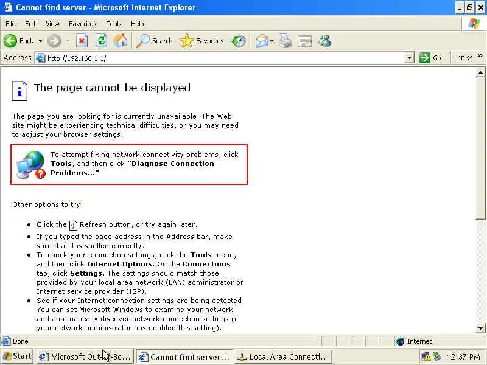Click the vertical scrollbar thumb
Viewport: 487px width, 365px height.
[480, 148]
